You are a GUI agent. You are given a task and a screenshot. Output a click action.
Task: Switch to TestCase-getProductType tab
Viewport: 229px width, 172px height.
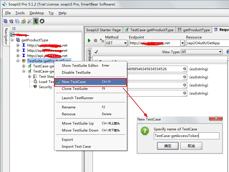[x=149, y=30]
